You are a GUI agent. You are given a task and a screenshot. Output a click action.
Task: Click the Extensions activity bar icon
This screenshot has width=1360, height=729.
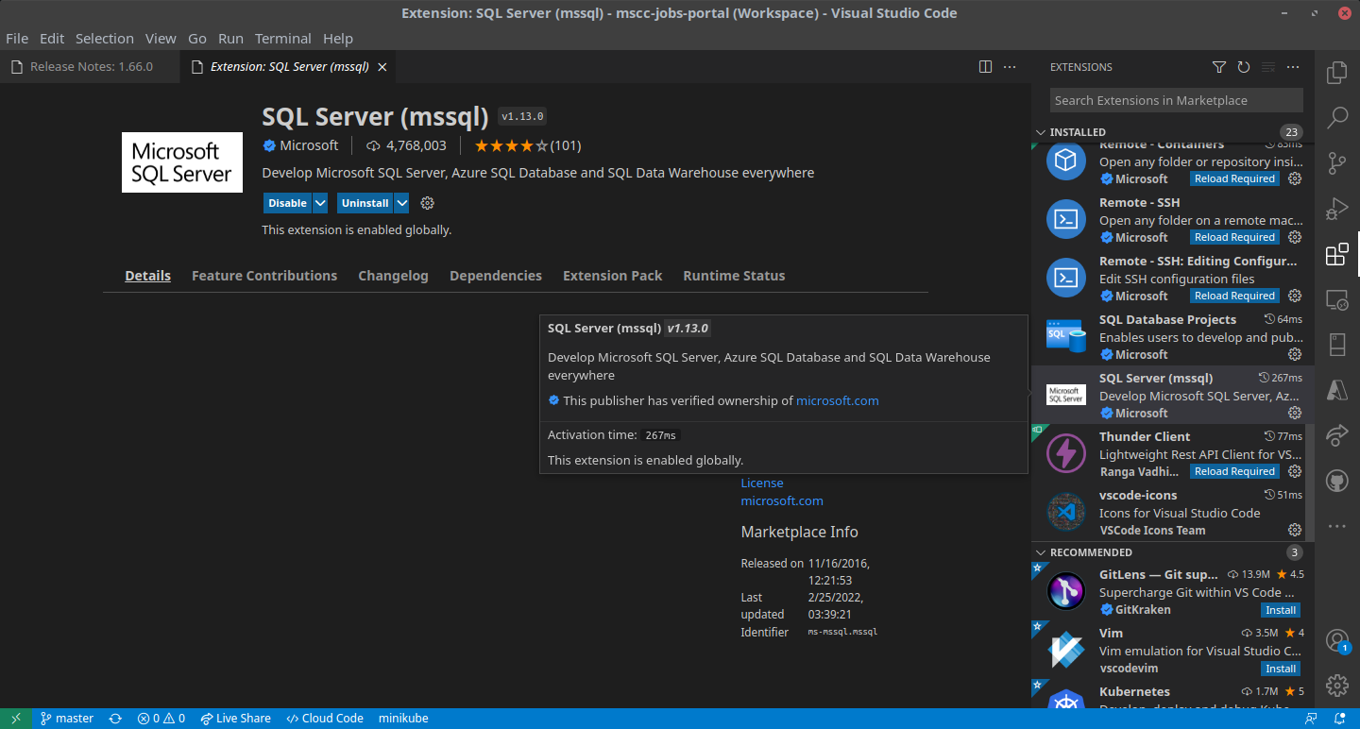(x=1336, y=255)
